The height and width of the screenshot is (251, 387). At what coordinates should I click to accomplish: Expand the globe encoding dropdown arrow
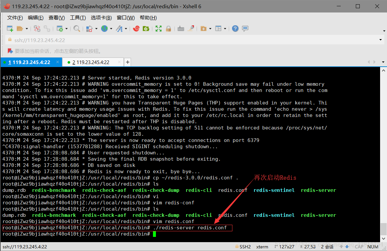click(111, 29)
